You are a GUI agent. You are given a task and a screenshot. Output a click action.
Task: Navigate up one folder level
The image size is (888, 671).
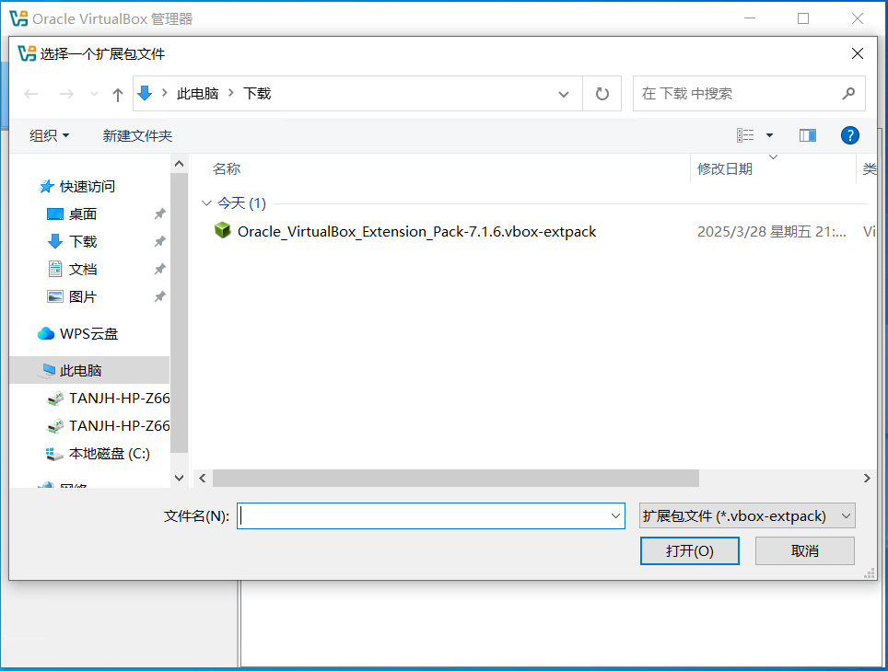pos(117,95)
